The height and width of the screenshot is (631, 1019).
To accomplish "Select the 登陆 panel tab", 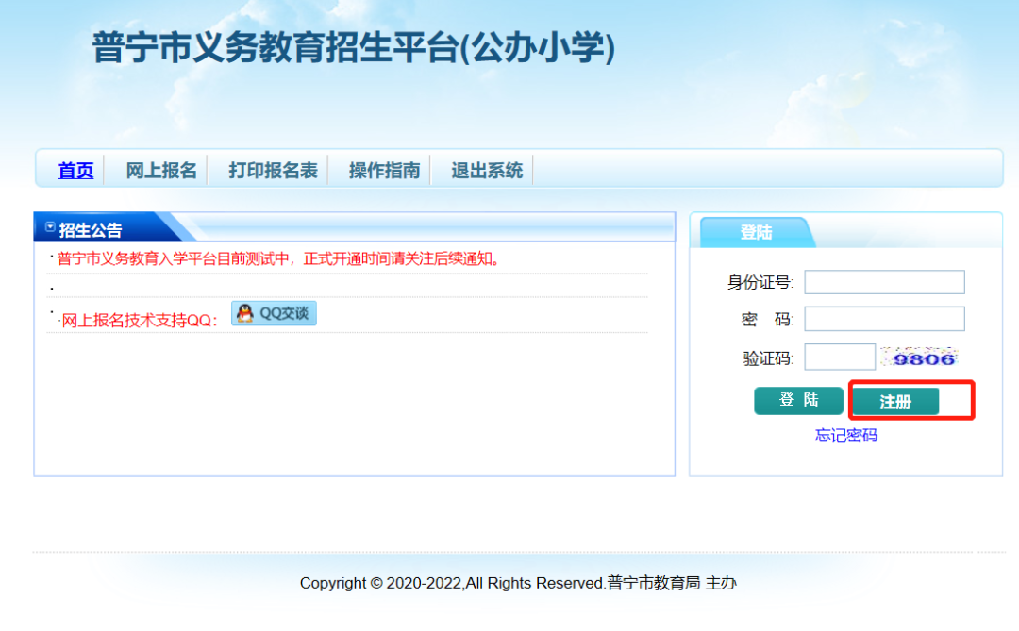I will [x=757, y=232].
